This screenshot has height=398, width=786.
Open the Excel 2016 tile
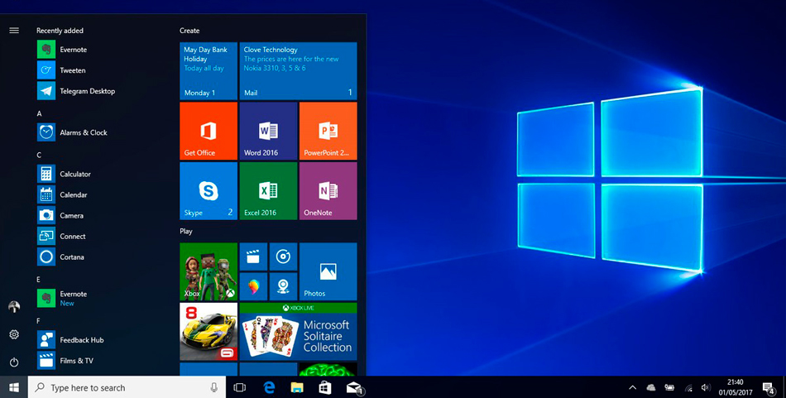point(268,191)
